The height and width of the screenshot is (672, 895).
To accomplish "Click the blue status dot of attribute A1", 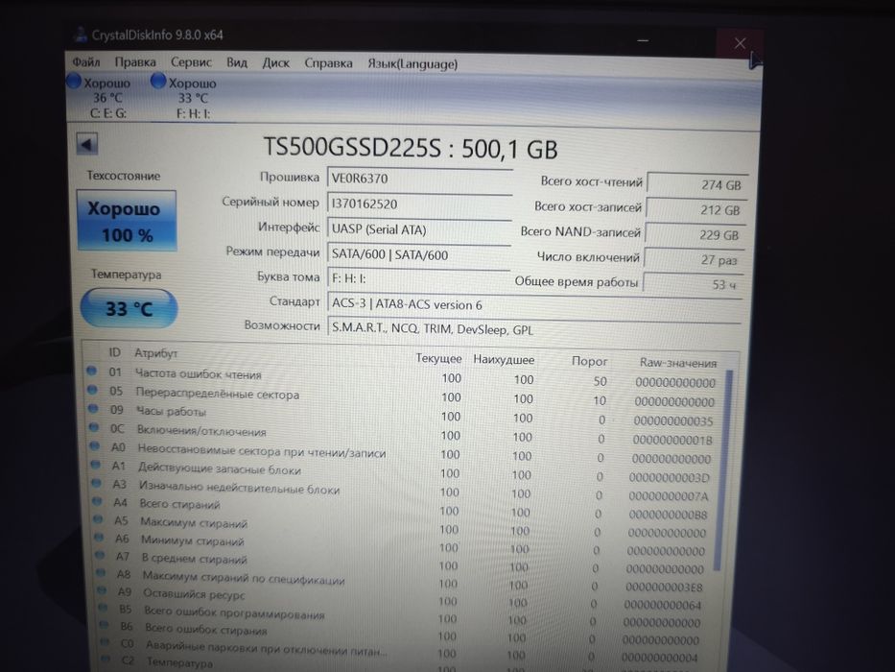I will [96, 465].
